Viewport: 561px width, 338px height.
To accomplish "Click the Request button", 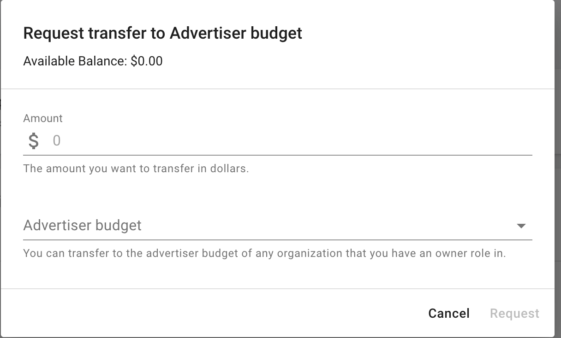I will tap(514, 314).
